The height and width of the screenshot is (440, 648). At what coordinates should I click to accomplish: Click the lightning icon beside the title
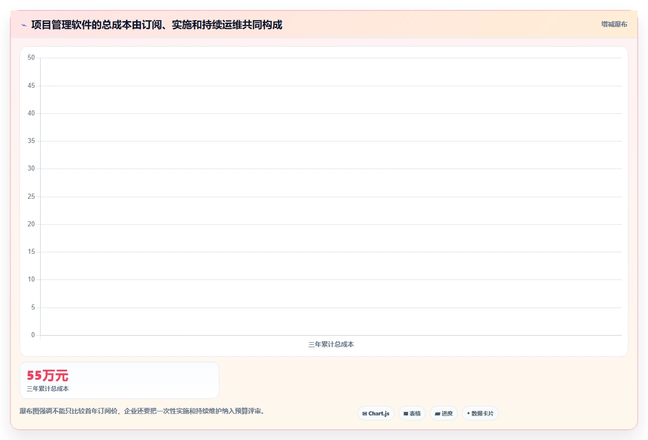pos(24,25)
